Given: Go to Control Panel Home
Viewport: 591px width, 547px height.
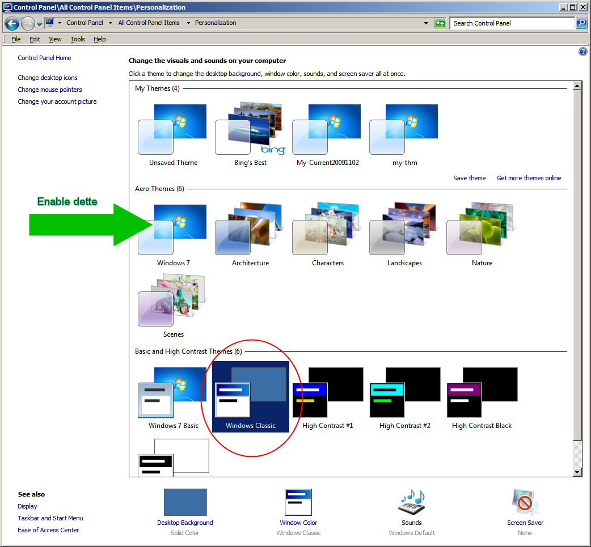Looking at the screenshot, I should coord(44,58).
